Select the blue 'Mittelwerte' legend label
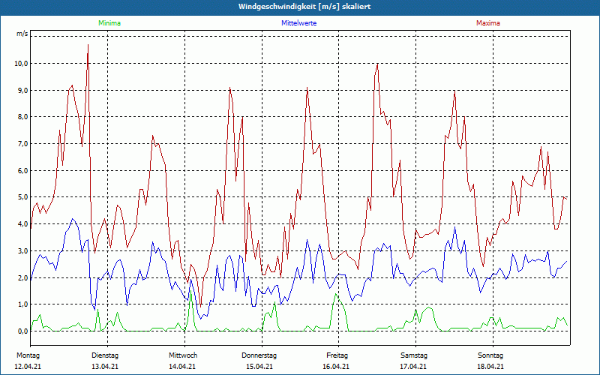 pos(298,23)
